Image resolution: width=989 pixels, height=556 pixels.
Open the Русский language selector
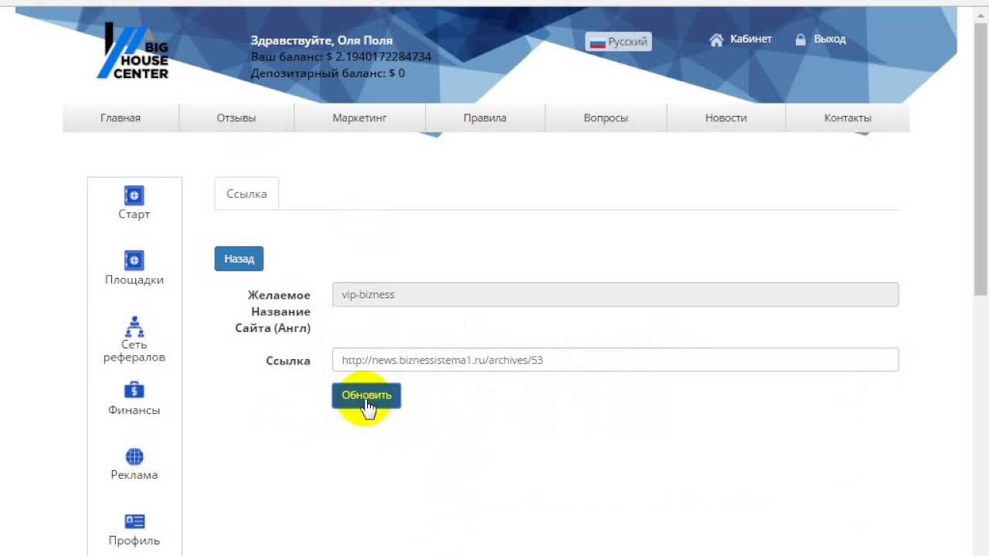click(x=618, y=42)
